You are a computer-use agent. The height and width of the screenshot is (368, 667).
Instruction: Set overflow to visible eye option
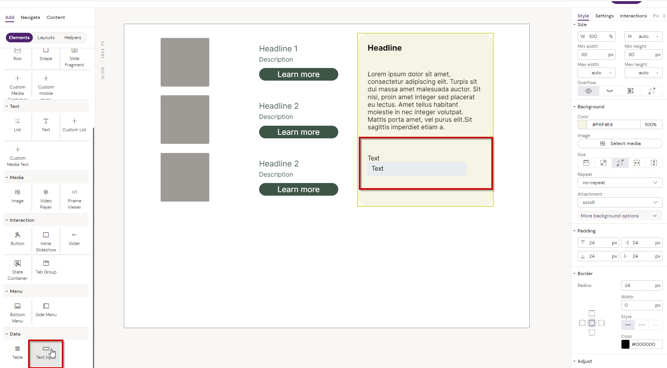(x=588, y=91)
